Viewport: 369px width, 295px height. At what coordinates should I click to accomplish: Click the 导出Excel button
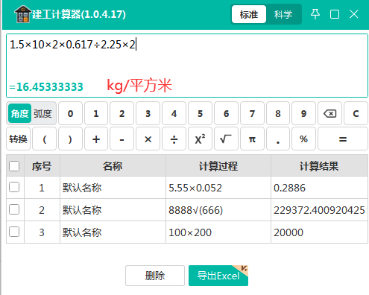218,276
